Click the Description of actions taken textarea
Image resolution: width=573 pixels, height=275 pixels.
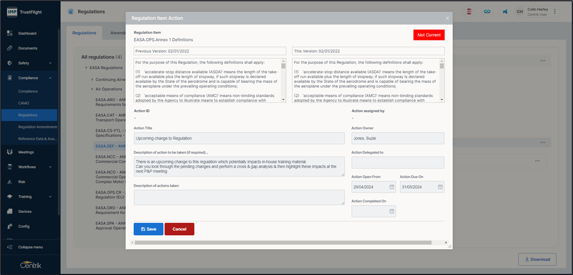point(239,197)
